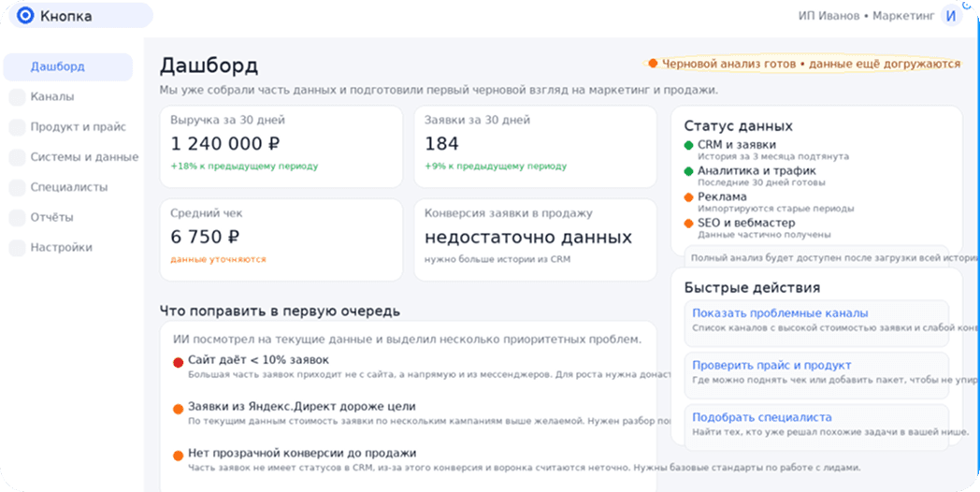The height and width of the screenshot is (492, 980).
Task: Click the icon beside Настройки
Action: point(17,247)
